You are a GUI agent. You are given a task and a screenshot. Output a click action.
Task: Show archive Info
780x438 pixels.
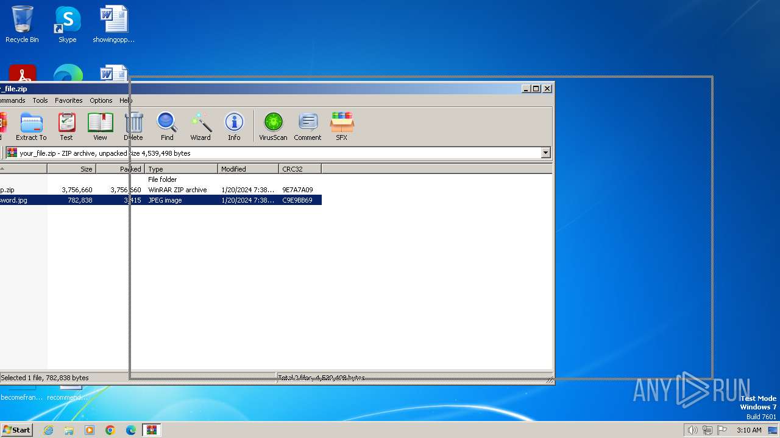coord(234,127)
